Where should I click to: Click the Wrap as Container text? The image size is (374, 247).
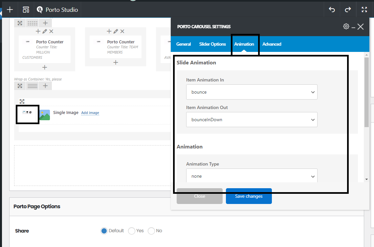click(x=38, y=79)
